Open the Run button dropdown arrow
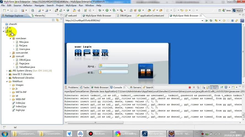Screen dimensions: 245x137 tap(110, 10)
